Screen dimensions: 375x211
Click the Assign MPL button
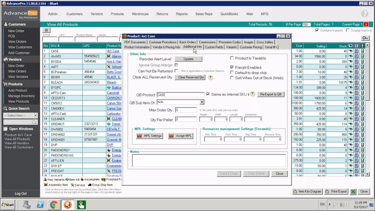coord(180,136)
